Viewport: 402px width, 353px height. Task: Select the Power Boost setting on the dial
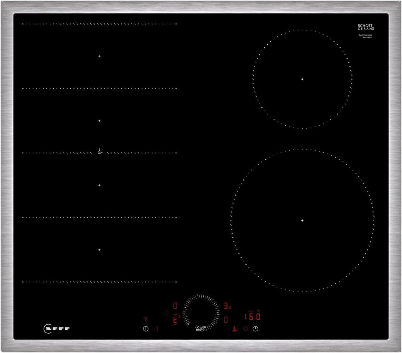click(201, 328)
